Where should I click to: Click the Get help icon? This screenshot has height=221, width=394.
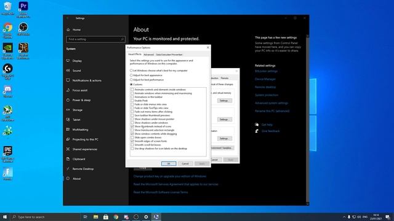click(x=257, y=125)
